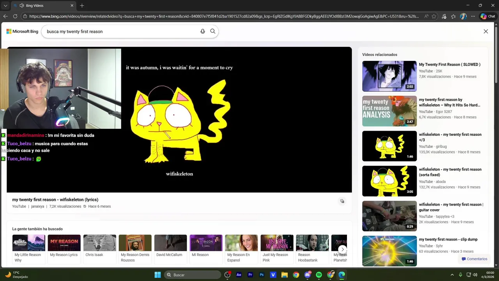Click the janaixya channel name
Screen dimensions: 499x281
point(37,206)
